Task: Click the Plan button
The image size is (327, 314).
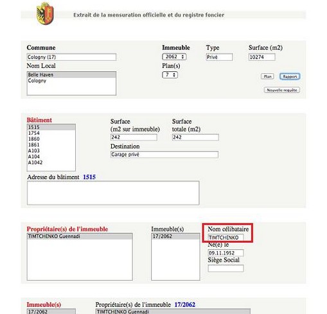Action: tap(267, 76)
